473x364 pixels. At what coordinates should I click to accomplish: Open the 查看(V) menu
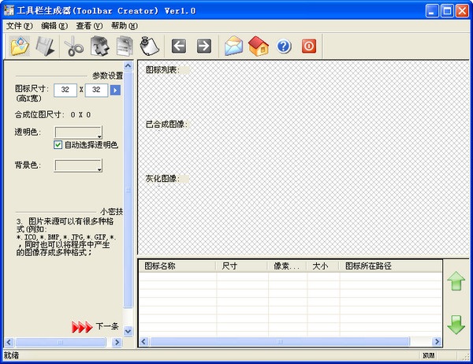88,26
